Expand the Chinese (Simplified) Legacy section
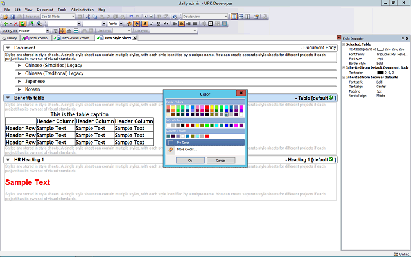This screenshot has width=411, height=257. coord(20,65)
